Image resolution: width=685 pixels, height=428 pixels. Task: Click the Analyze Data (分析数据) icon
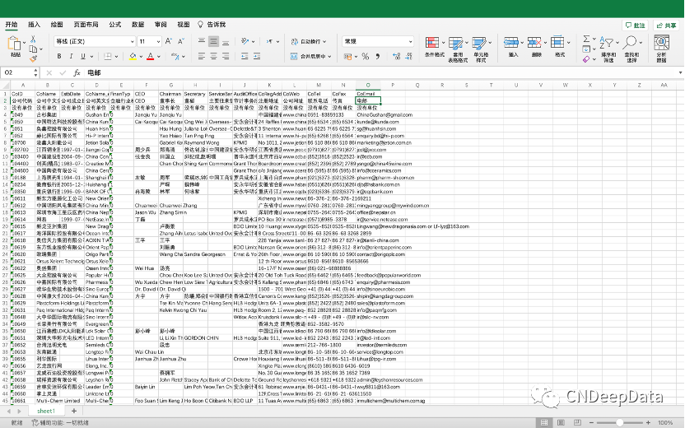pyautogui.click(x=661, y=43)
